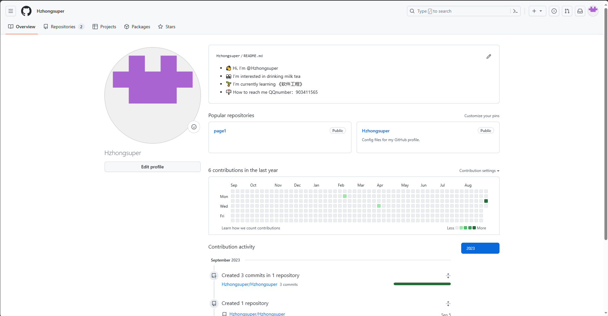Expand the create new plus dropdown

[x=537, y=11]
